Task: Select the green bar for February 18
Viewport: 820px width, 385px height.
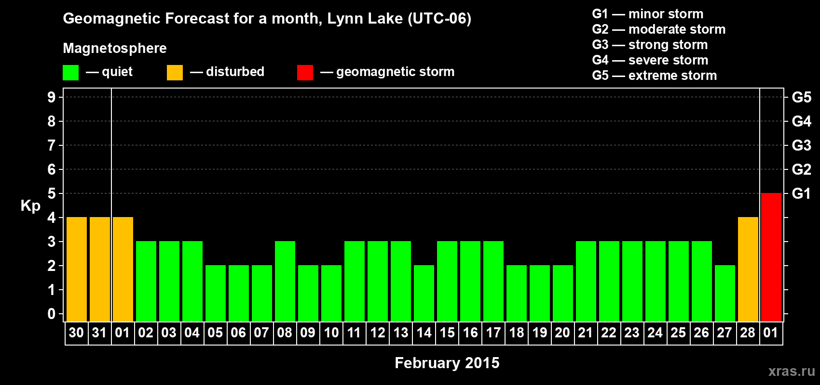Action: tap(517, 293)
